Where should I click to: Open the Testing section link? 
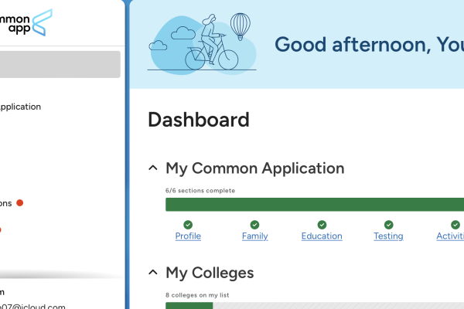[x=388, y=236]
